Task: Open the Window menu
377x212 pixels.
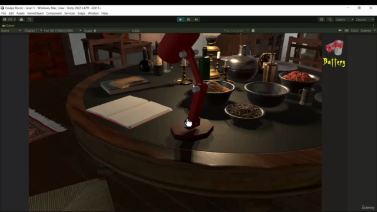Action: point(93,13)
